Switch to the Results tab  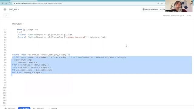tap(38, 108)
